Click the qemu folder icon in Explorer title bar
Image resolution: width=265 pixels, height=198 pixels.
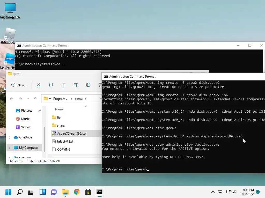coord(10,74)
